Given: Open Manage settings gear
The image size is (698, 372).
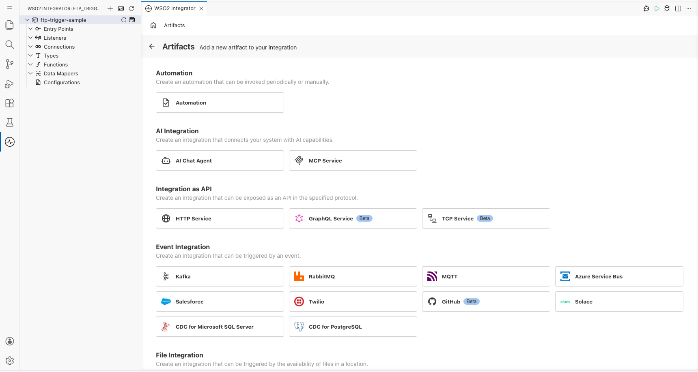Looking at the screenshot, I should [10, 361].
